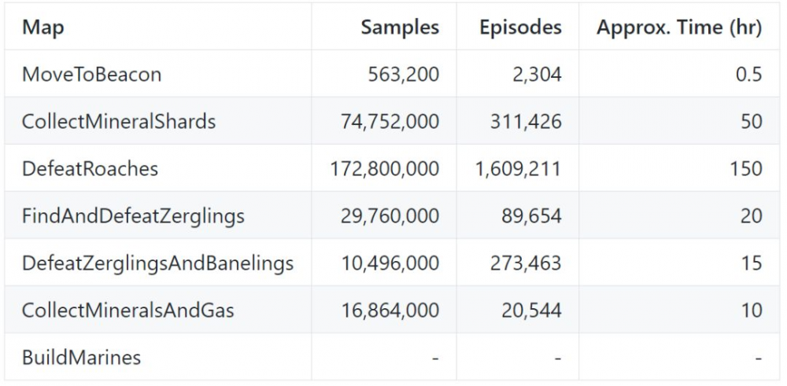The image size is (787, 386).
Task: Select the DefeatRoaches map cell
Action: 90,169
